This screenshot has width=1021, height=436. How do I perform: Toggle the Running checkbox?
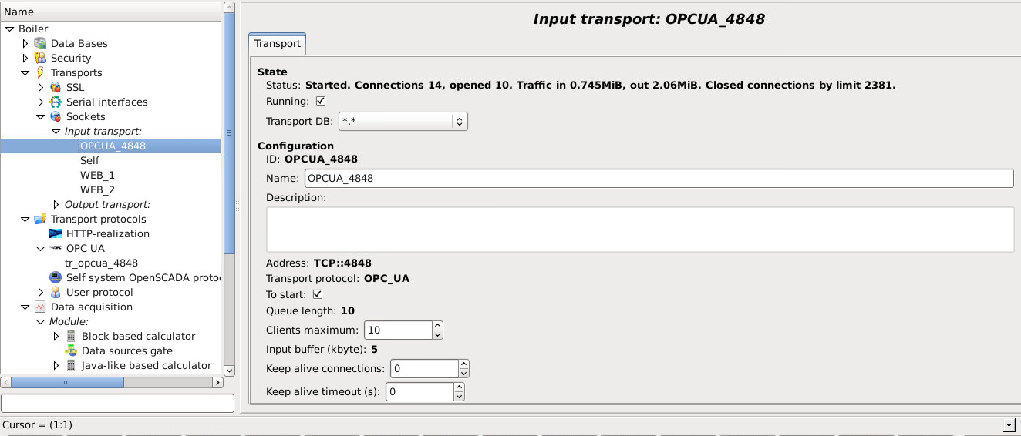[x=321, y=102]
